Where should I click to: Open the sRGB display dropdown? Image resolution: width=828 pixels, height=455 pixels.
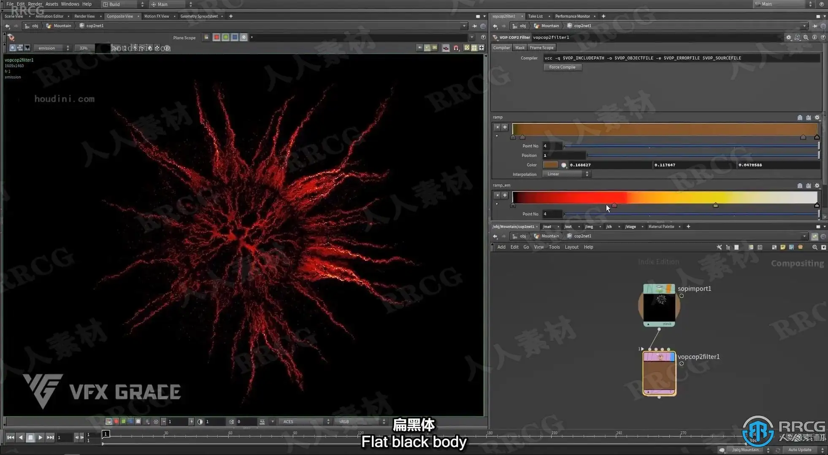point(360,421)
